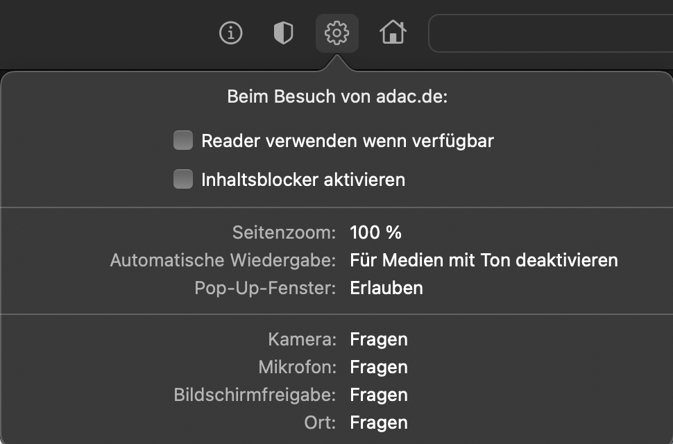The width and height of the screenshot is (673, 444).
Task: Open the privacy shield report icon
Action: [x=283, y=33]
